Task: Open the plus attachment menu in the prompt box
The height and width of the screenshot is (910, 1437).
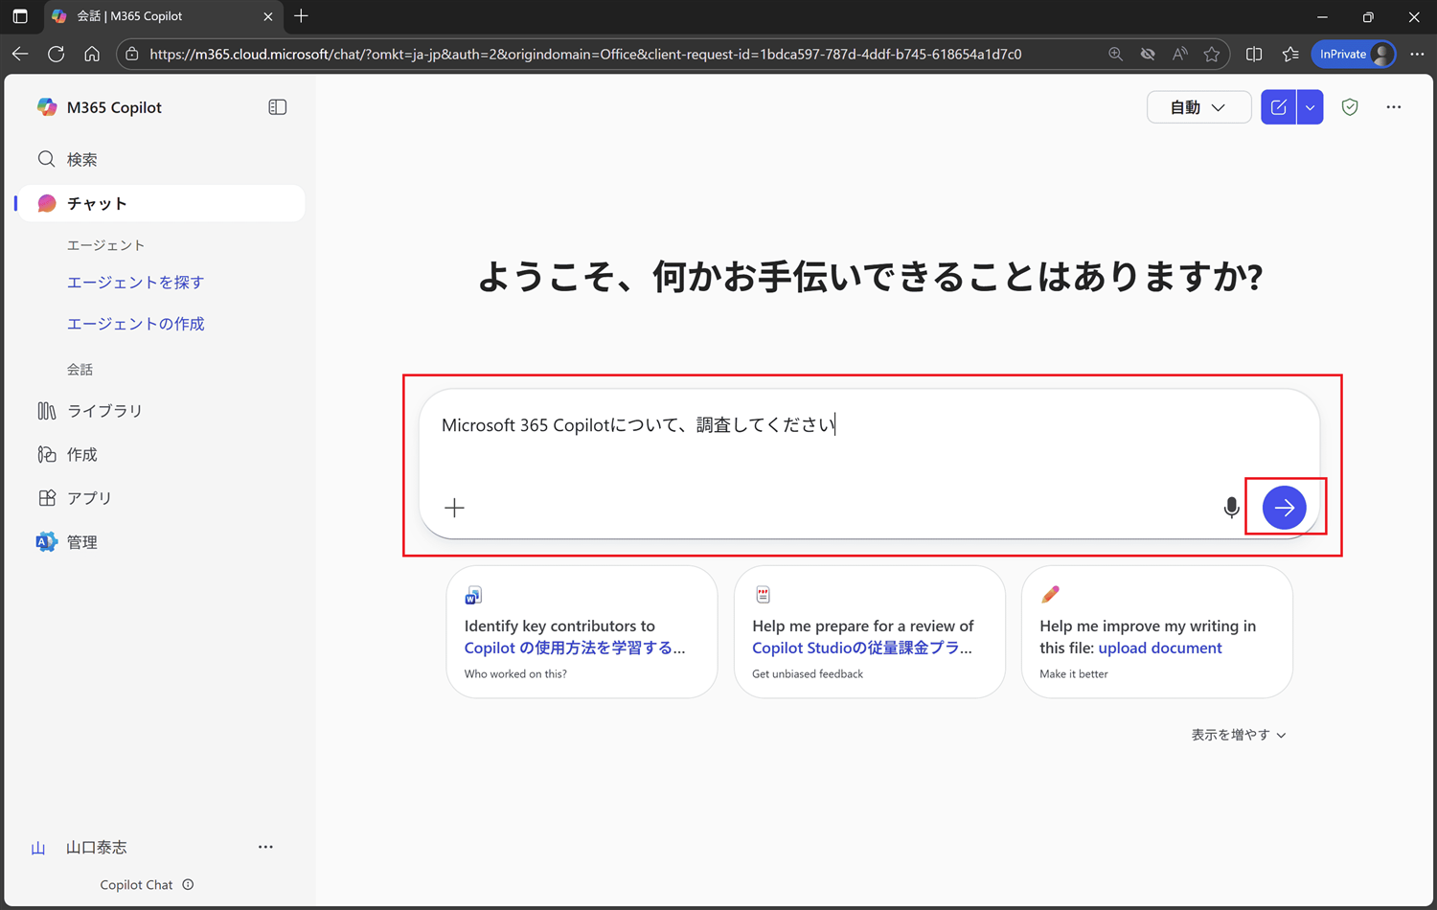Action: [x=454, y=508]
